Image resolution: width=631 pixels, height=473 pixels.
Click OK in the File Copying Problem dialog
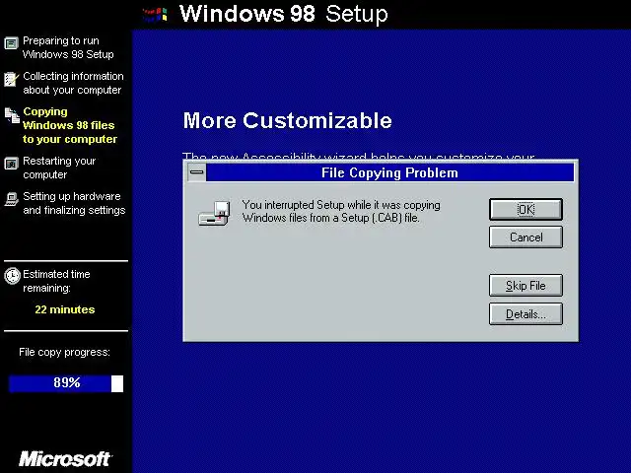pos(526,209)
